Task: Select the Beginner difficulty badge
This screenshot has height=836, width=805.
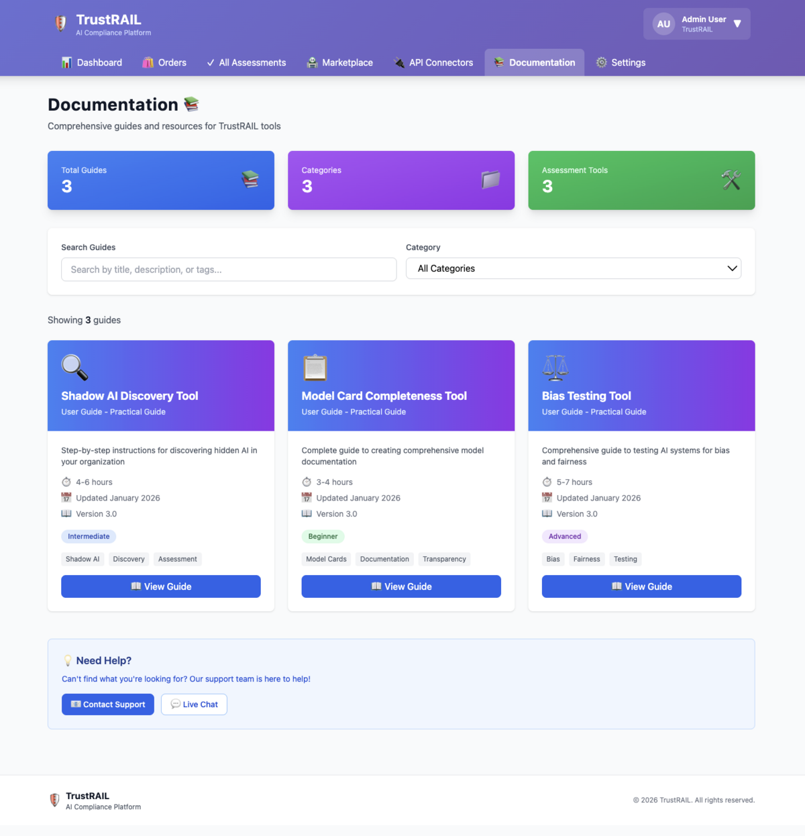Action: [323, 536]
